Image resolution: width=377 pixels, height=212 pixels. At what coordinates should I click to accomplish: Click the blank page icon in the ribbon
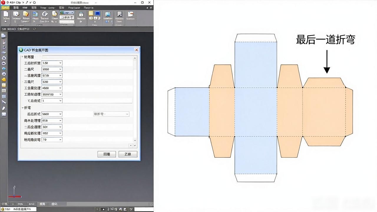tap(6, 14)
